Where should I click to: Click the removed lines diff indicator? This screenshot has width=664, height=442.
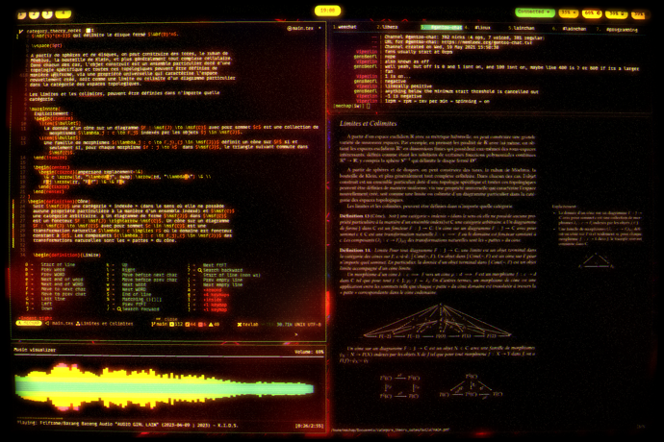coord(202,325)
